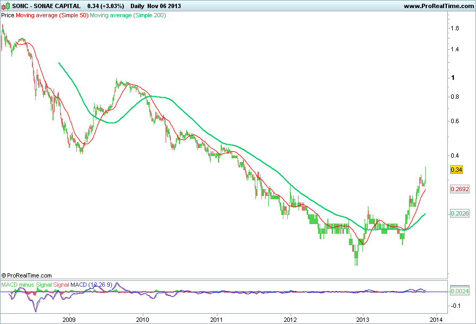Screen dimensions: 476x324
Task: Click the 2013 label on the time axis
Action: pyautogui.click(x=363, y=320)
